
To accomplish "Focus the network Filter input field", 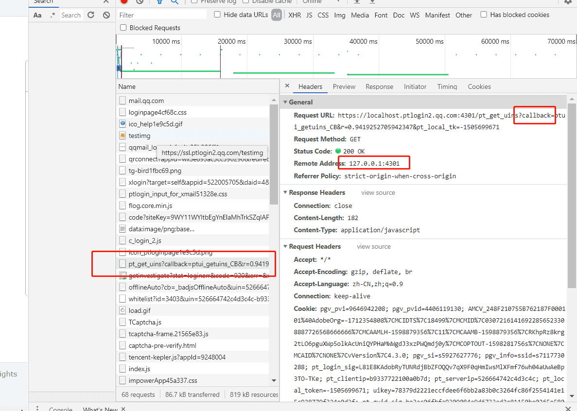I will [162, 15].
